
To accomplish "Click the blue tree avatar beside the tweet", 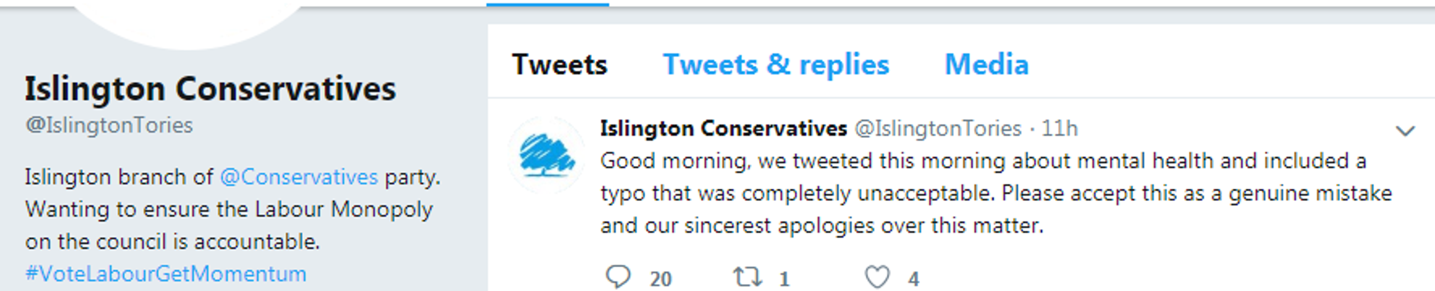I will (x=546, y=156).
